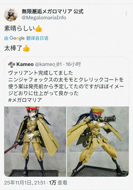Image resolution: width=133 pixels, height=190 pixels.
Task: Open the Kameo display name in quoted tweet
Action: 25,64
